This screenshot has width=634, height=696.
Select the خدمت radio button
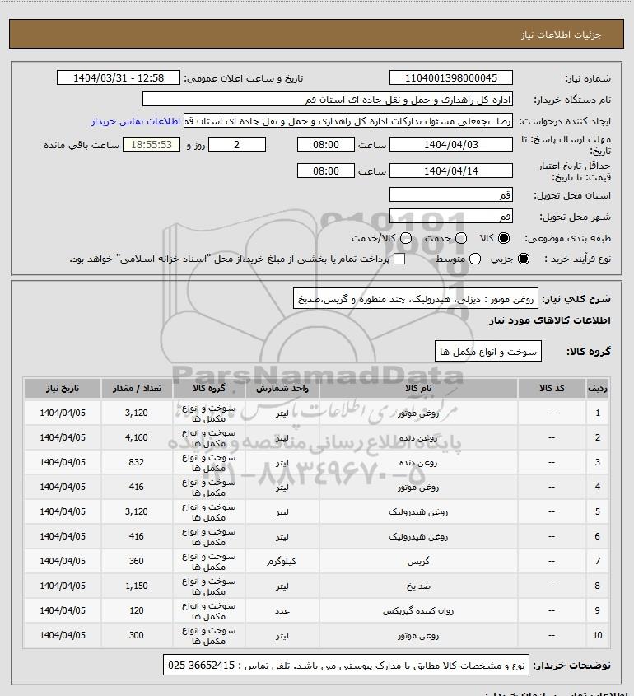461,238
